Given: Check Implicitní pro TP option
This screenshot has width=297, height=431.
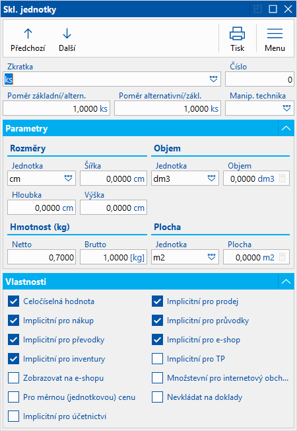Looking at the screenshot, I should coord(157,359).
